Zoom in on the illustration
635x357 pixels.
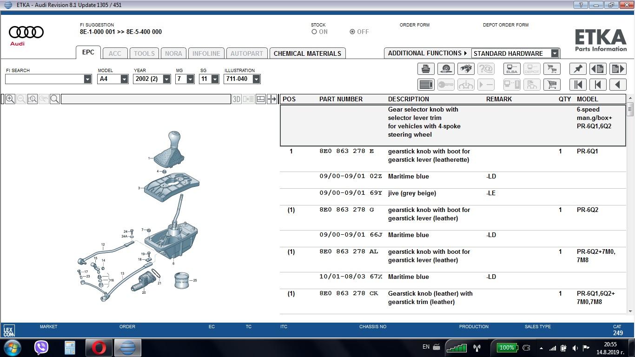coord(10,99)
